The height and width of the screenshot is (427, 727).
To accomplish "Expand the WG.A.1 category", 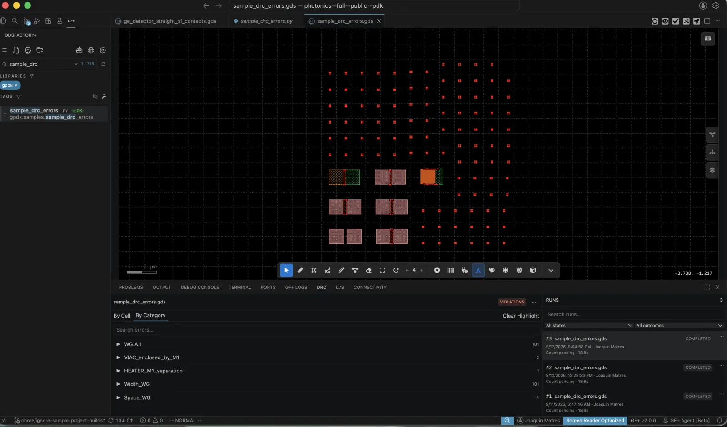I will tap(118, 344).
